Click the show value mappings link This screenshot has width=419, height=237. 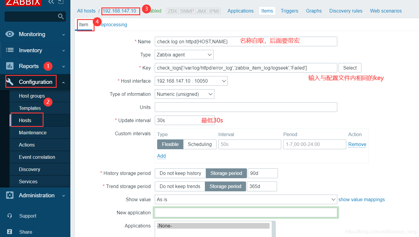pyautogui.click(x=361, y=199)
